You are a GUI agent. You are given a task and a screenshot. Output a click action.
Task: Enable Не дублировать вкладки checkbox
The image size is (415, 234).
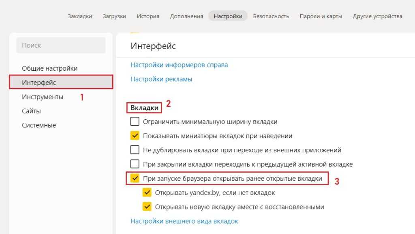pyautogui.click(x=135, y=150)
